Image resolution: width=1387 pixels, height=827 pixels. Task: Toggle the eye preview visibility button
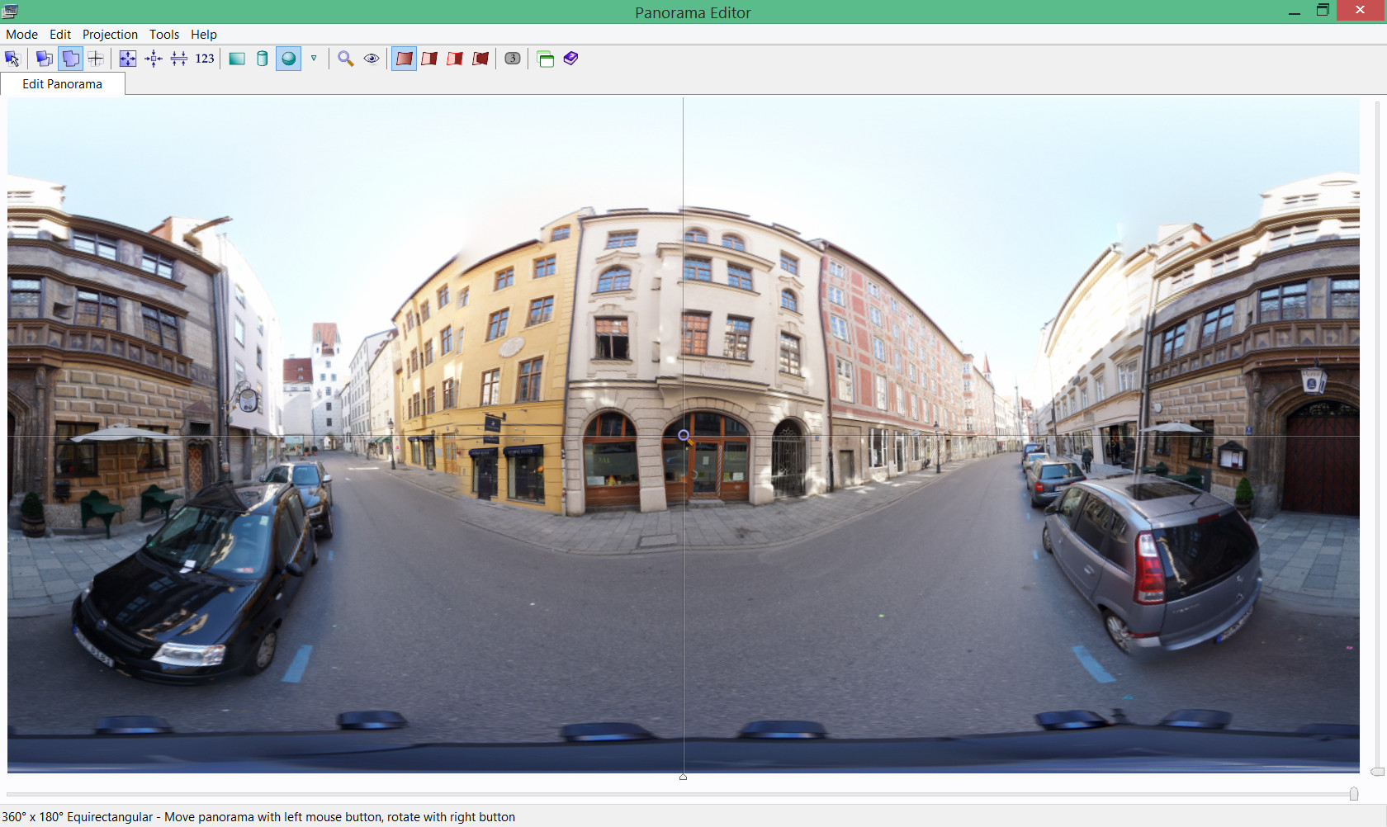(372, 59)
